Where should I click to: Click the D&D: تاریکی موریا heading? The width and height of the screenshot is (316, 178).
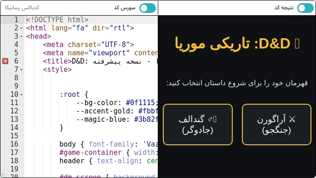click(237, 44)
